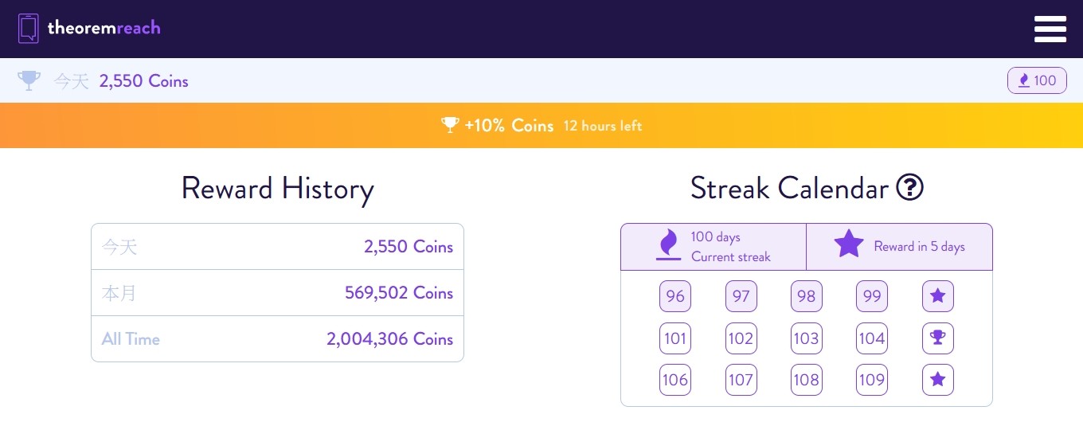Click the All Time reward history row
The width and height of the screenshot is (1083, 422).
click(x=277, y=339)
